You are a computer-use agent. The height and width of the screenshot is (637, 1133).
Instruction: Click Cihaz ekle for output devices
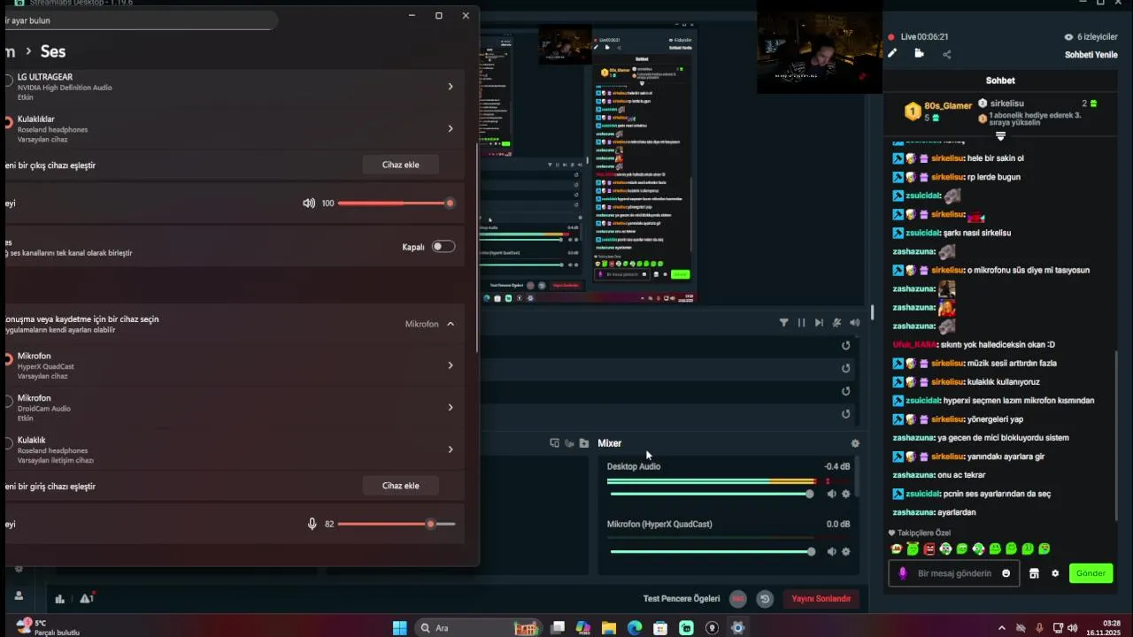click(400, 165)
